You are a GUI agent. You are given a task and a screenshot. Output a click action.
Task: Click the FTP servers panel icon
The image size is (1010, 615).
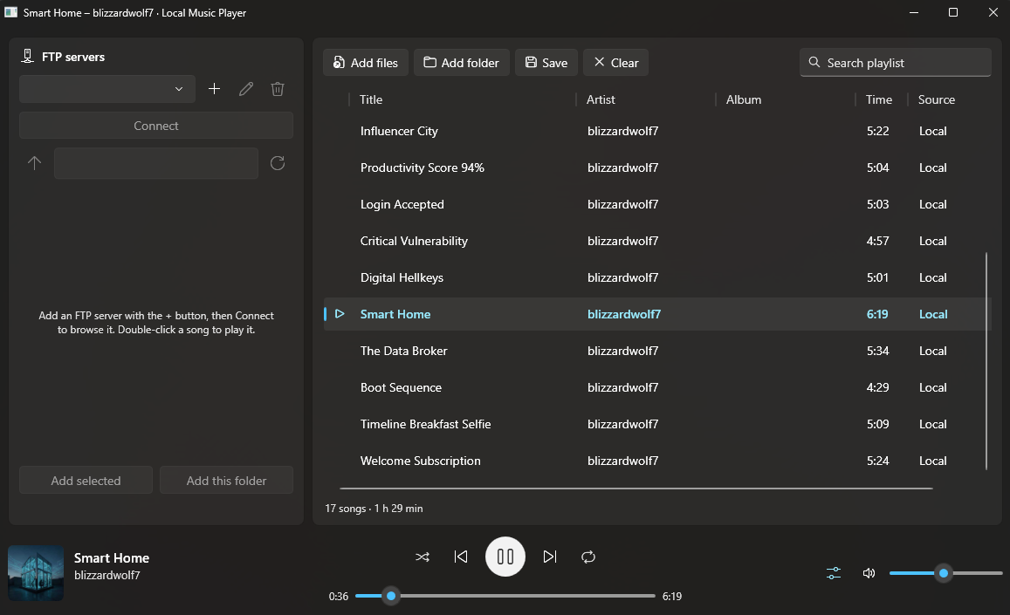coord(27,57)
